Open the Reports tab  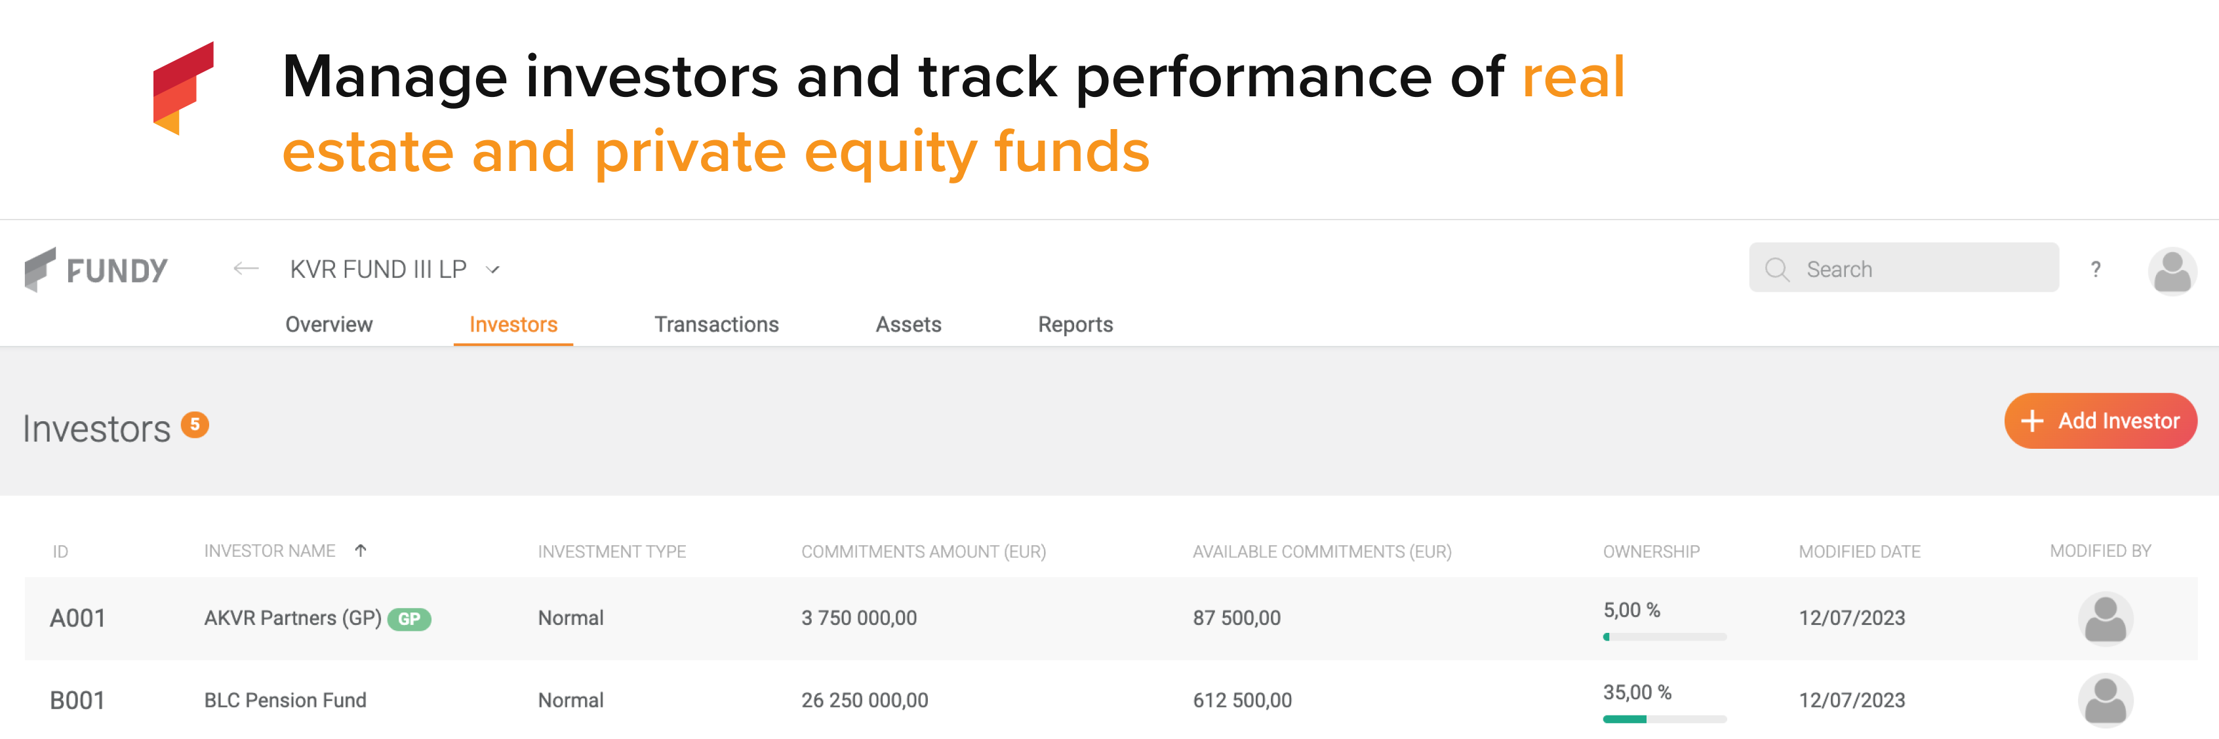1075,324
